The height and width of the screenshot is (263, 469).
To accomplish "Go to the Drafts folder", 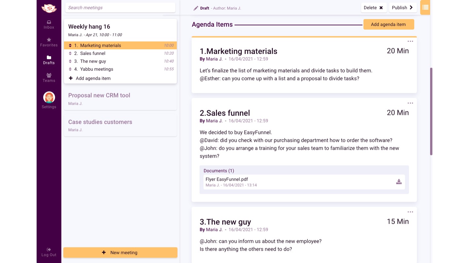I will click(49, 60).
